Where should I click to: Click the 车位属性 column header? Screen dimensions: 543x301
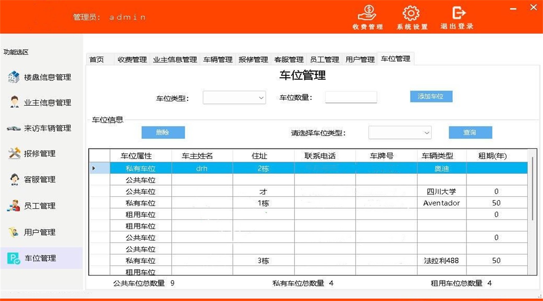pos(141,156)
